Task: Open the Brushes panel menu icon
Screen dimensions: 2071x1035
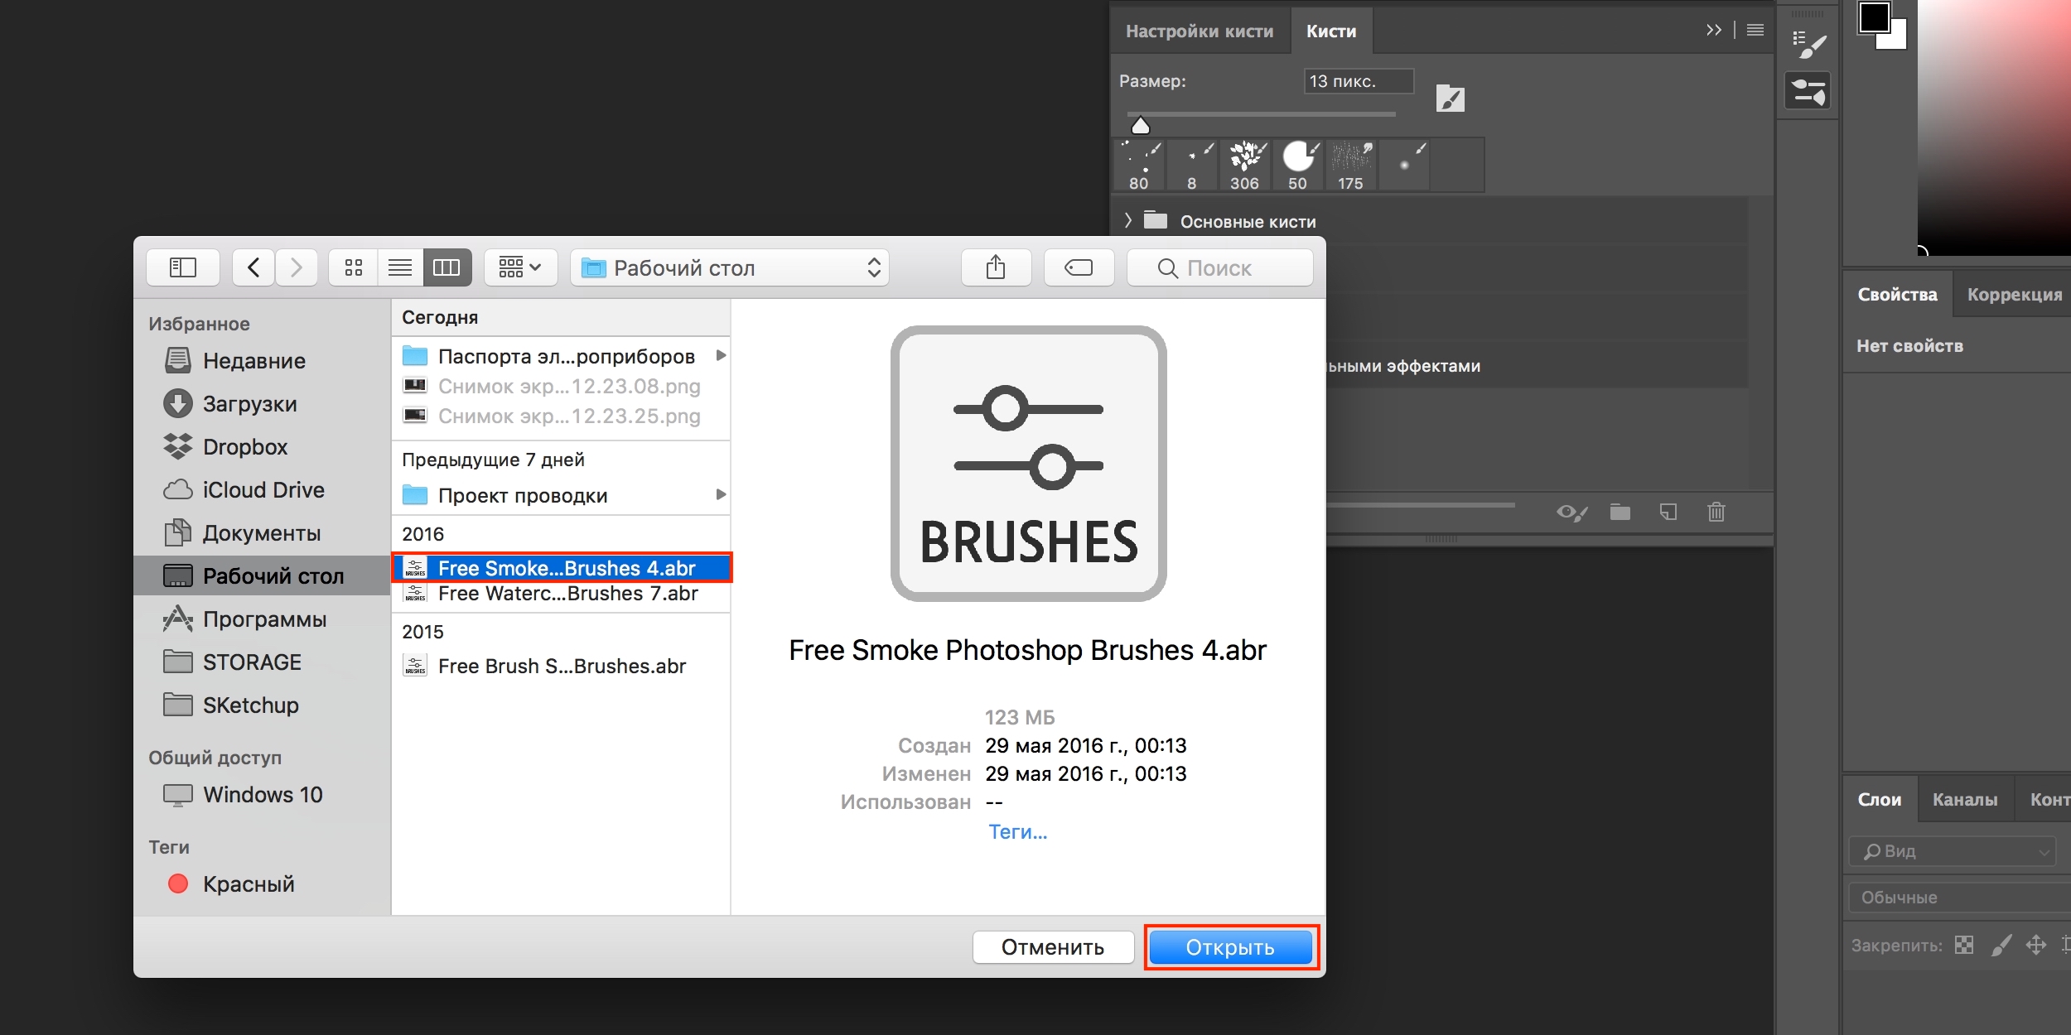Action: point(1755,31)
